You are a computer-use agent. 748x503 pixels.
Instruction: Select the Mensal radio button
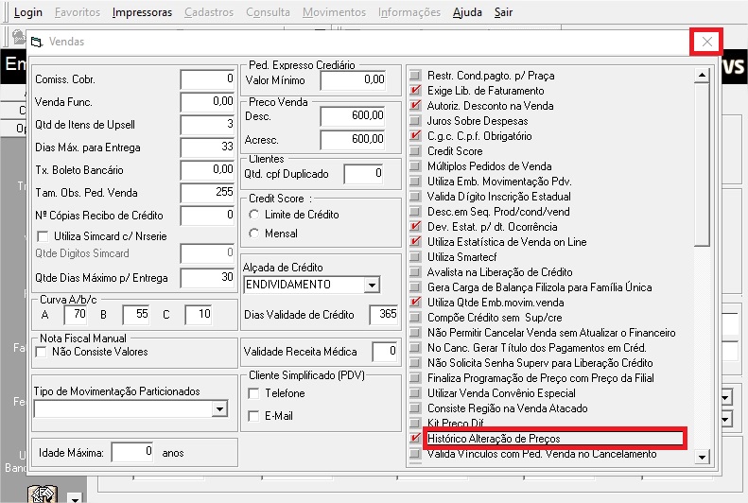click(253, 234)
